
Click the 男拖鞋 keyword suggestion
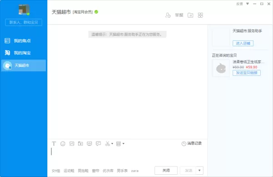(x=83, y=171)
